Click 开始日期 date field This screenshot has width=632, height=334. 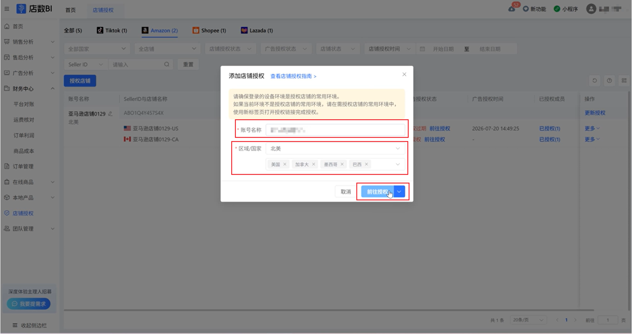pyautogui.click(x=443, y=49)
